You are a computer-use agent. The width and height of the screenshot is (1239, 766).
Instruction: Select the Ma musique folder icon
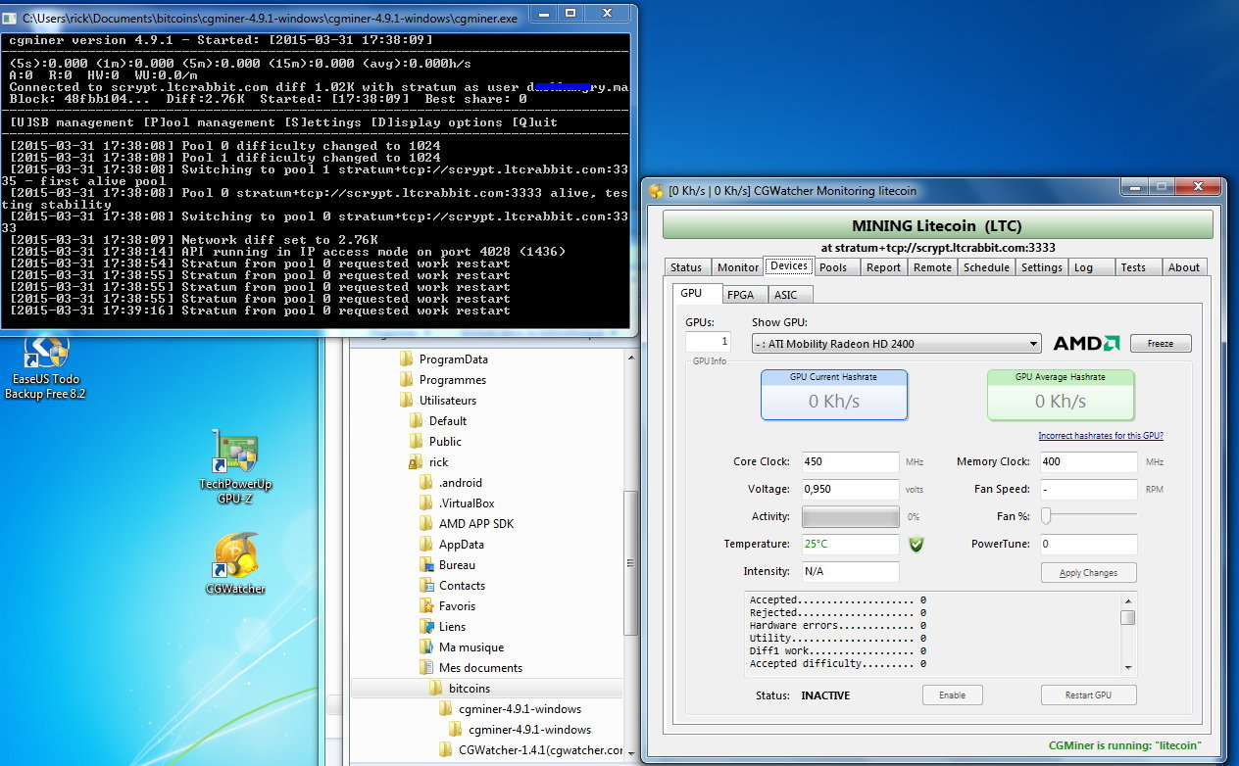(x=426, y=647)
